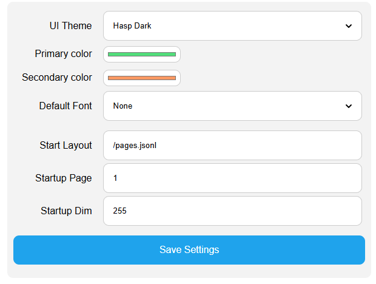The width and height of the screenshot is (376, 284).
Task: Place cursor on the /pages.jsonl text
Action: click(x=135, y=146)
